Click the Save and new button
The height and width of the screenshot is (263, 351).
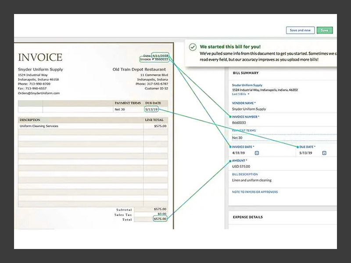tap(300, 30)
